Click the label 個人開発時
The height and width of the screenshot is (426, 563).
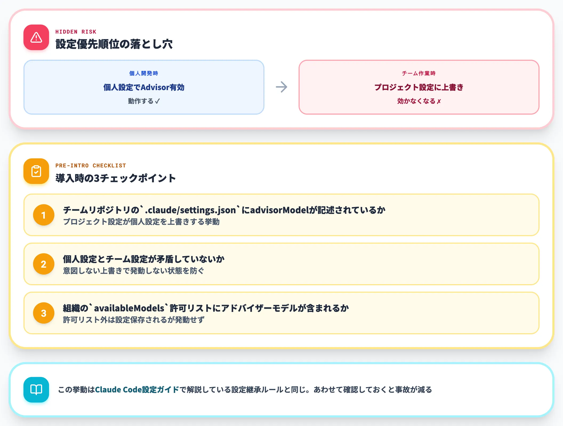[144, 73]
